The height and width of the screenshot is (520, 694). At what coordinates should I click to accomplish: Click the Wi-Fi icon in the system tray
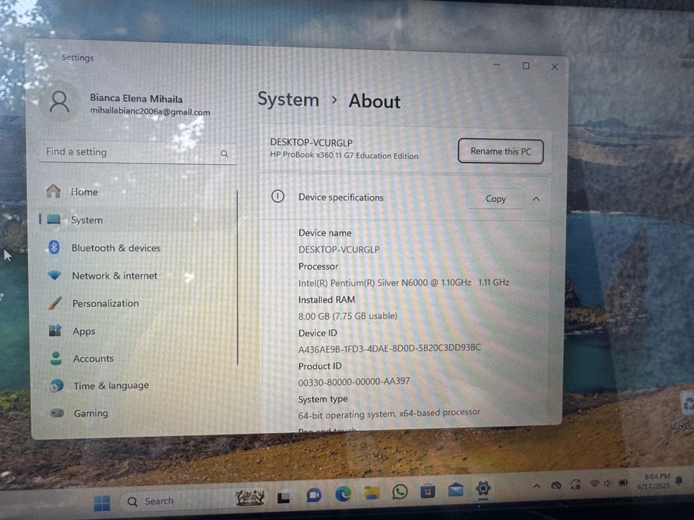tap(594, 484)
